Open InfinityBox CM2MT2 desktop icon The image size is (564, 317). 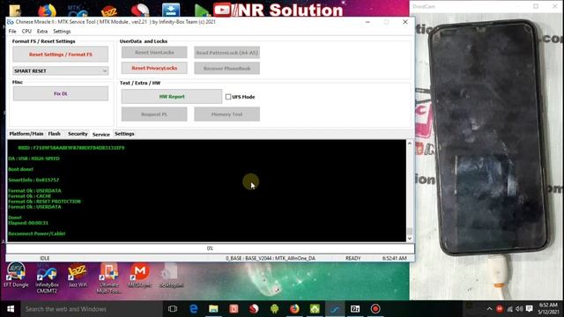pyautogui.click(x=47, y=278)
